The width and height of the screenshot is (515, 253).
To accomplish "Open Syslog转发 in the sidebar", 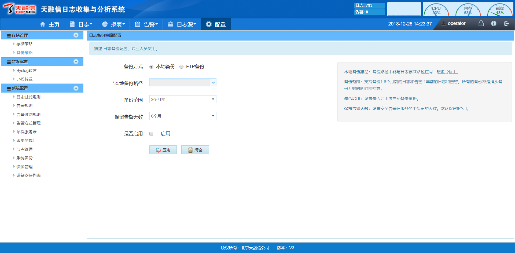I will tap(26, 71).
